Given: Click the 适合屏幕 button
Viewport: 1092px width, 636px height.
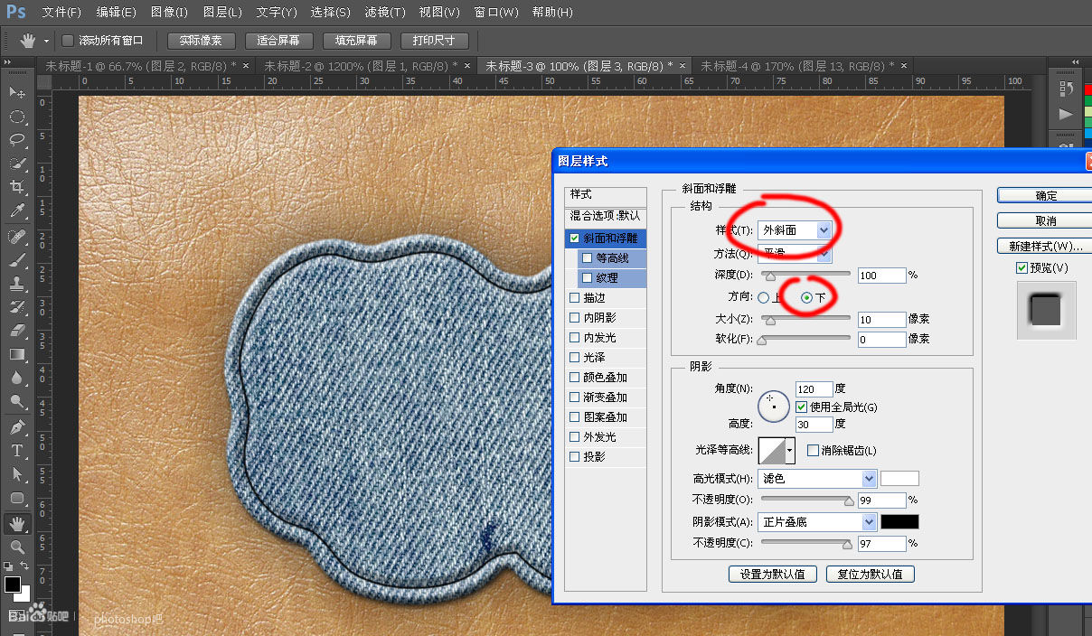Looking at the screenshot, I should pos(278,41).
